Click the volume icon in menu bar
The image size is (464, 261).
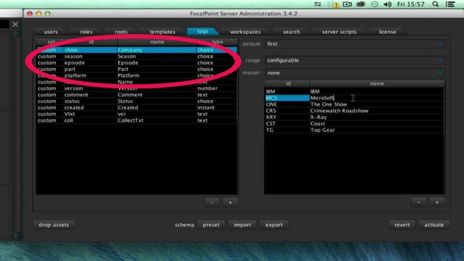click(x=387, y=4)
